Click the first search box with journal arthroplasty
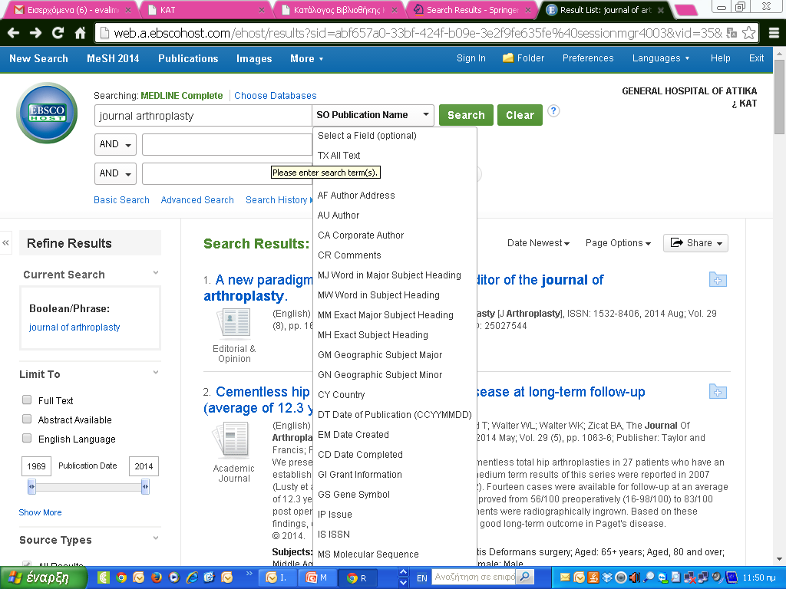The width and height of the screenshot is (786, 589). pyautogui.click(x=203, y=116)
